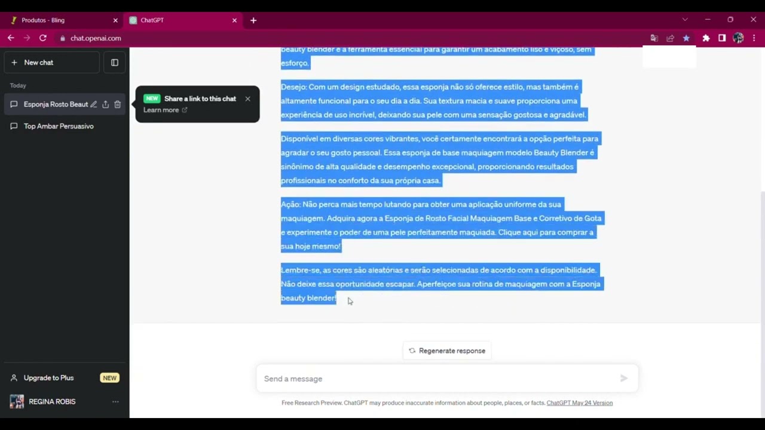Click the Regenerate response button
This screenshot has width=765, height=430.
coord(446,351)
